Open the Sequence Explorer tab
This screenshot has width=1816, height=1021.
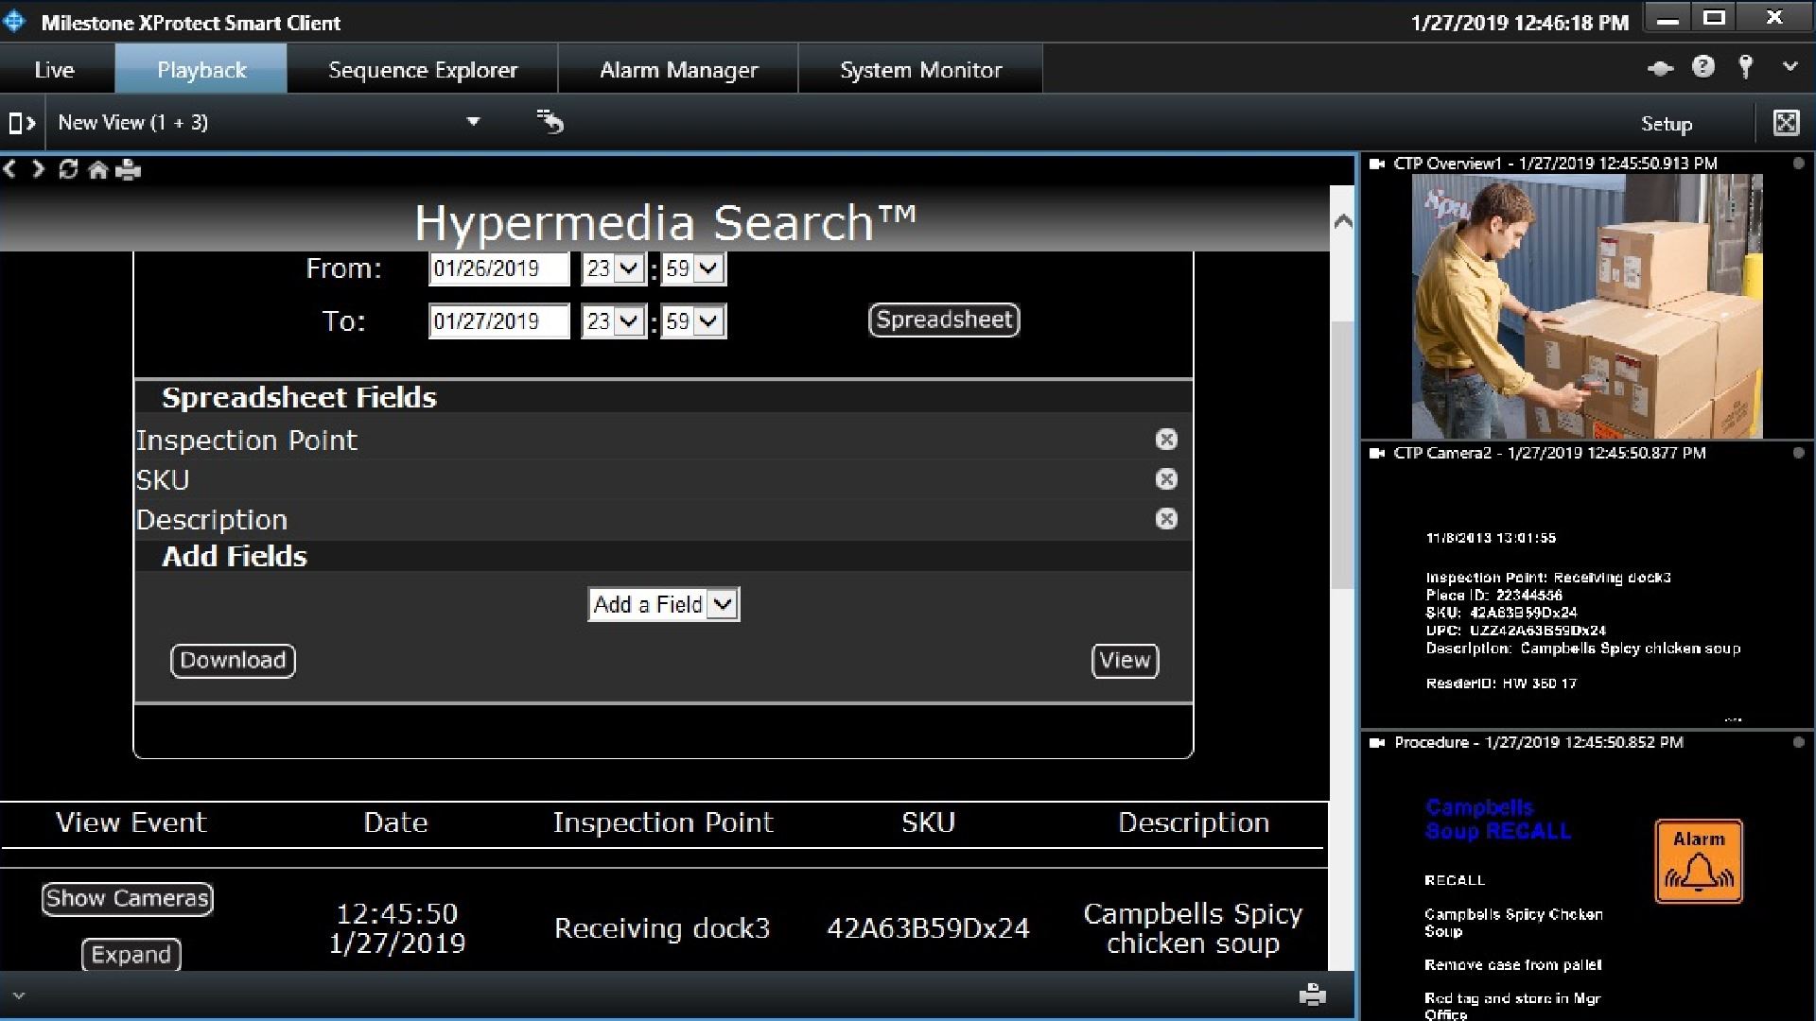coord(423,69)
